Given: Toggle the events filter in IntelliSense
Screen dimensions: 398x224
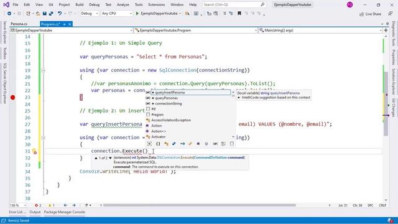Looking at the screenshot, I should tap(190, 144).
